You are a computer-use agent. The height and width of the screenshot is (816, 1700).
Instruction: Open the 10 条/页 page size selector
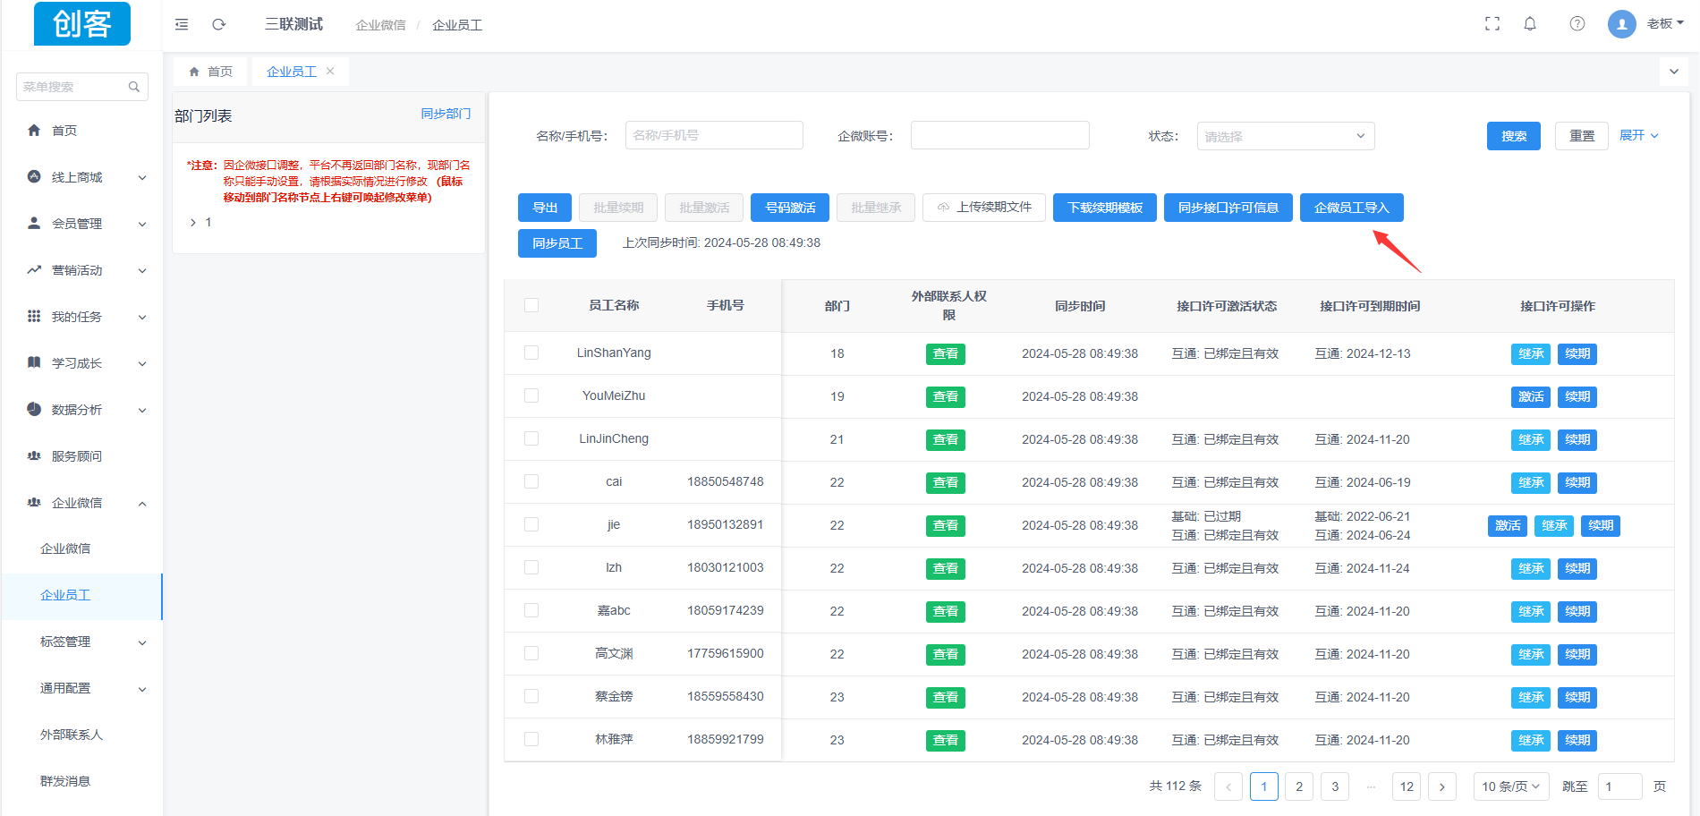point(1510,786)
